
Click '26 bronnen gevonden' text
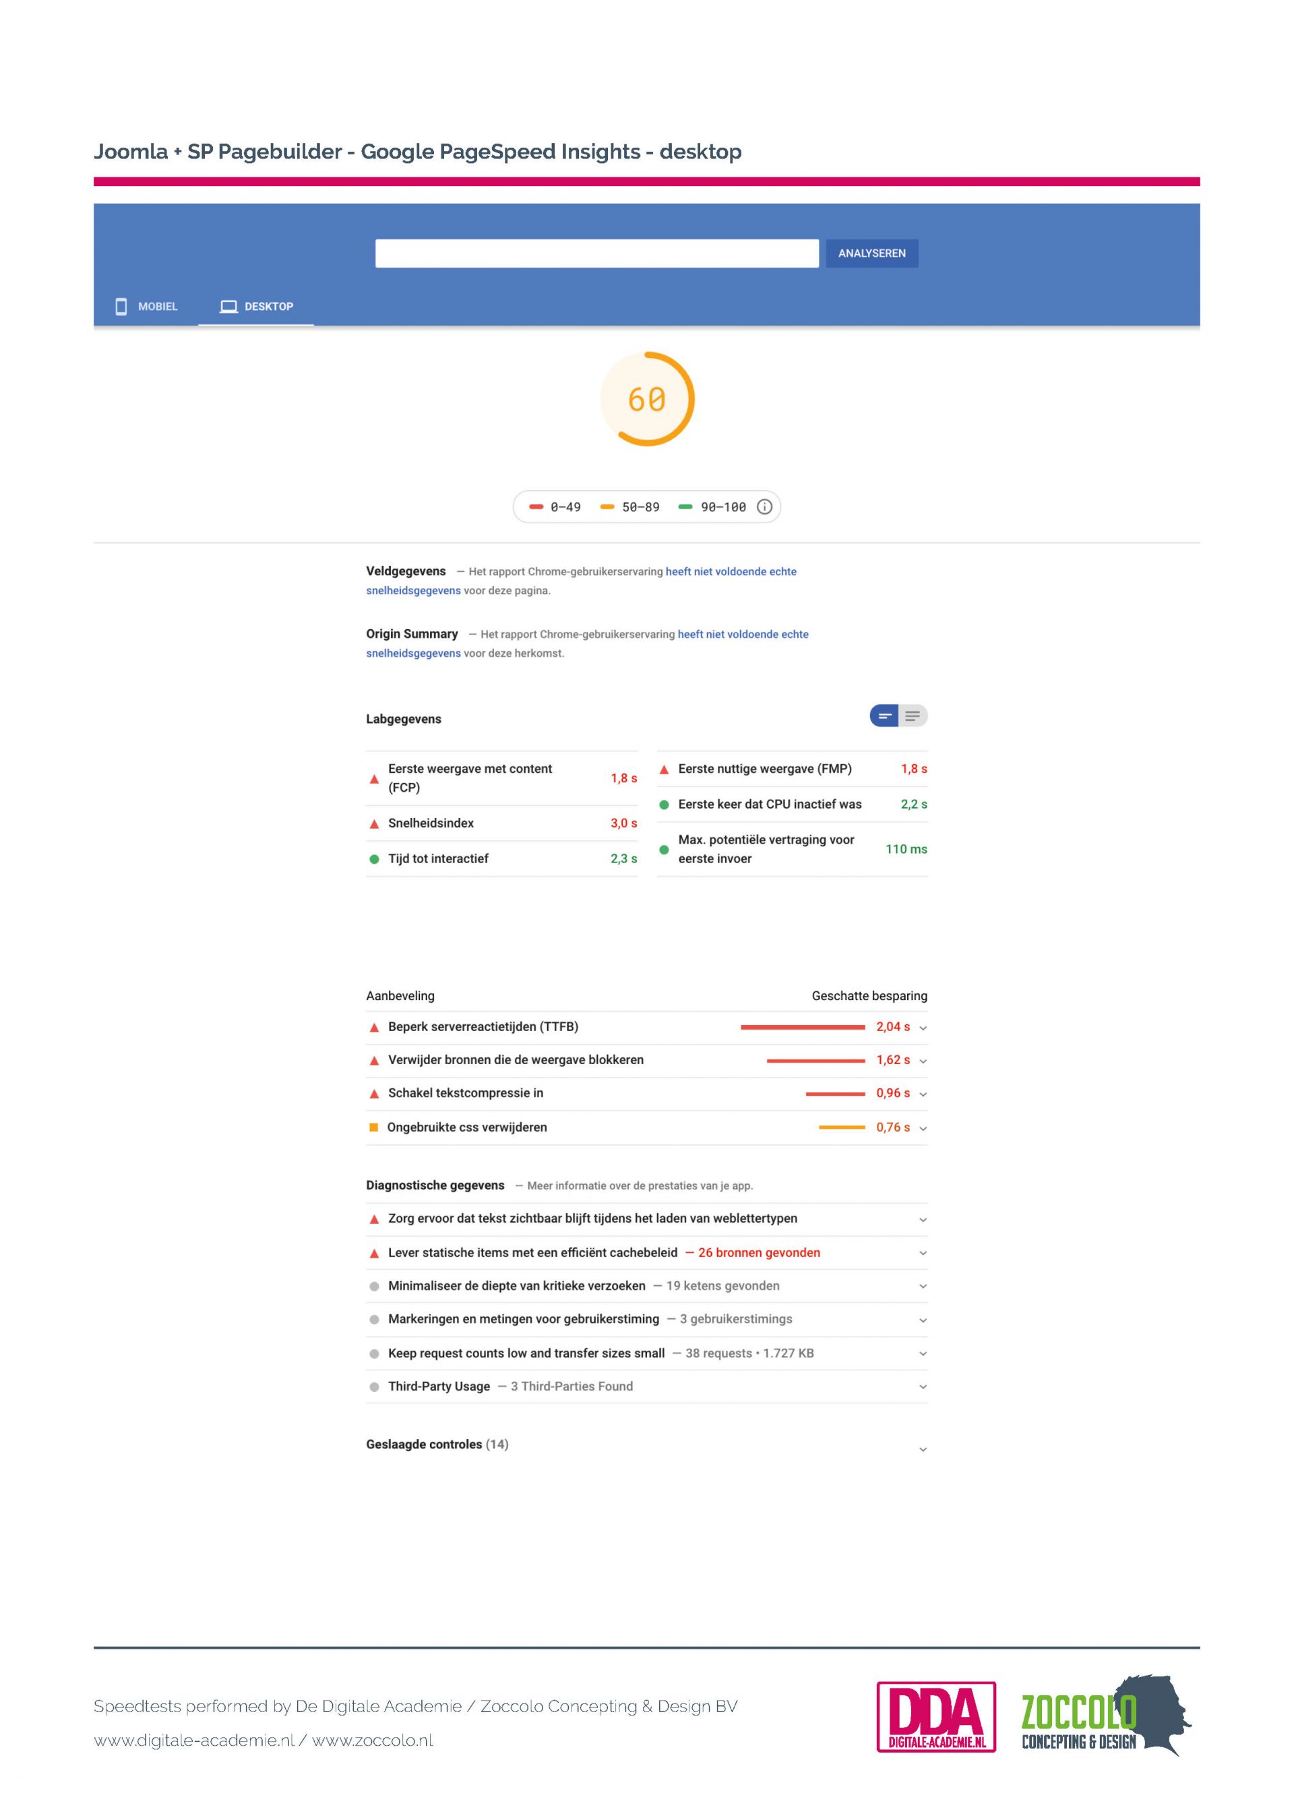click(759, 1253)
